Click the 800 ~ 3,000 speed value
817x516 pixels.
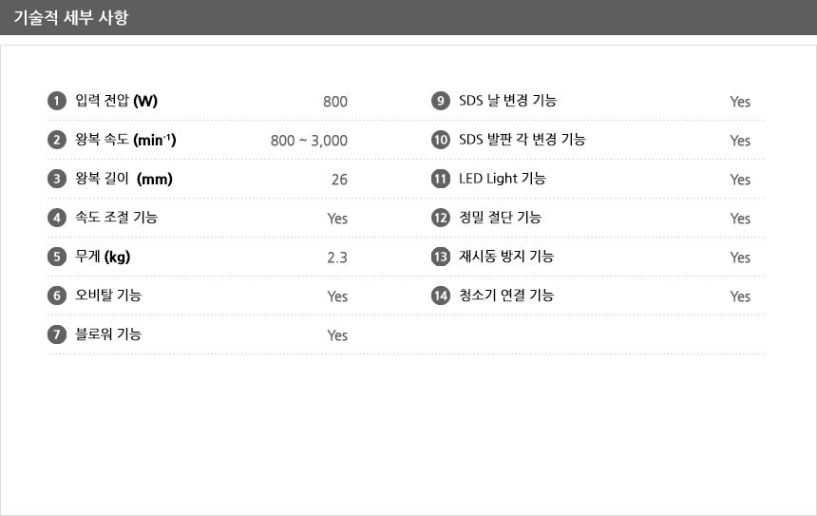(x=309, y=141)
